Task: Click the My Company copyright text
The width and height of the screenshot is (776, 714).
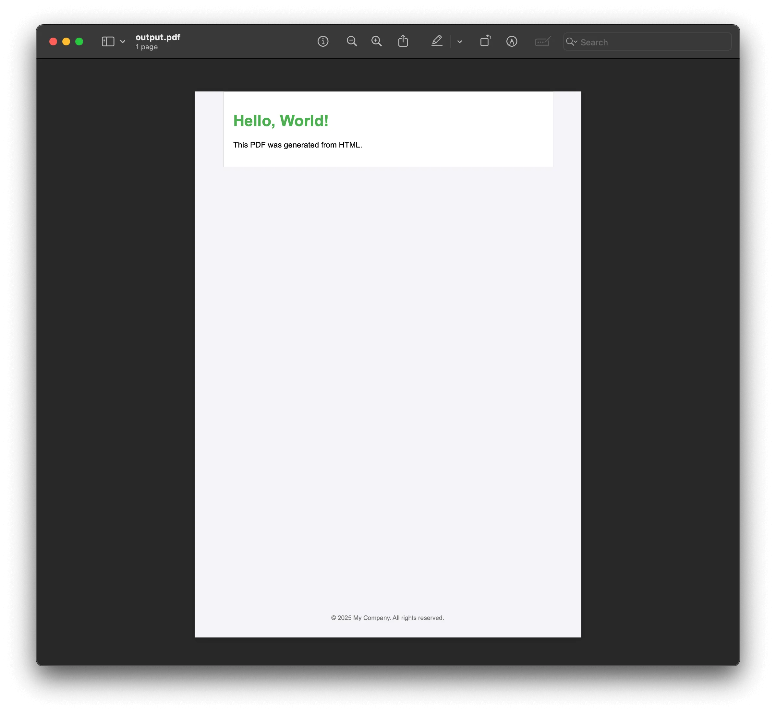Action: (387, 618)
